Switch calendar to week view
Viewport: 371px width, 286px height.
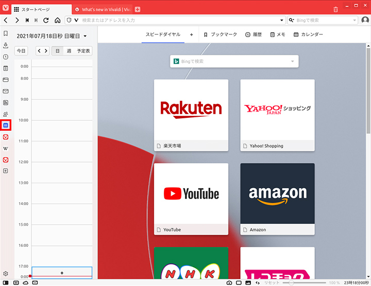(69, 51)
